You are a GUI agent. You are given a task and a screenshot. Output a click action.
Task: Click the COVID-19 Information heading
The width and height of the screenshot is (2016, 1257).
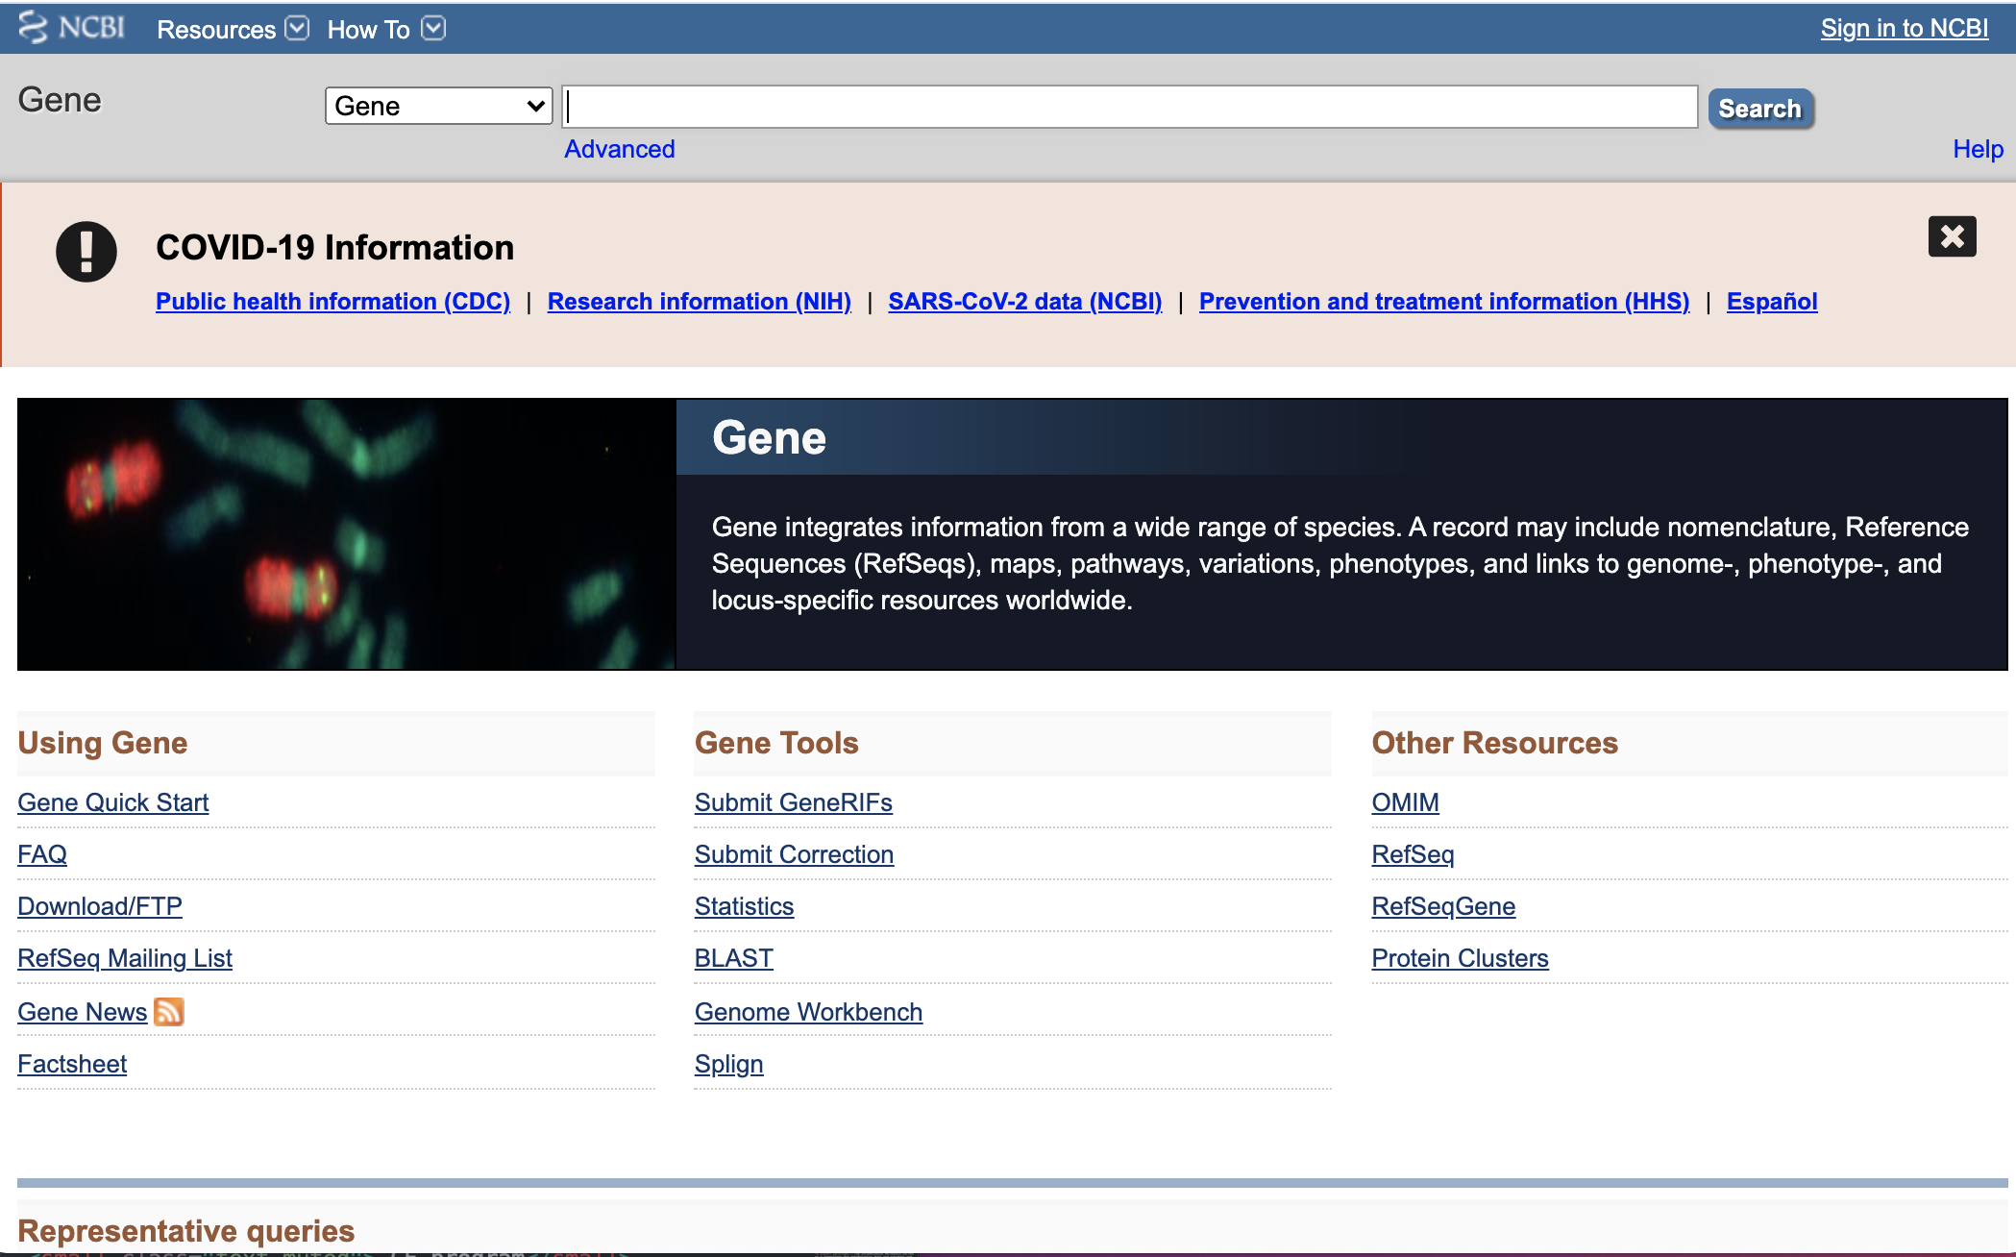pos(335,248)
